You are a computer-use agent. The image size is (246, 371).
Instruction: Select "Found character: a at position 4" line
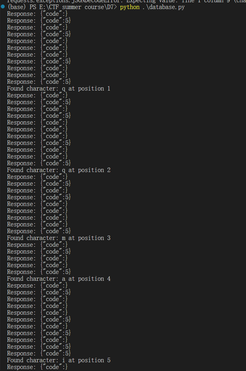(58, 279)
